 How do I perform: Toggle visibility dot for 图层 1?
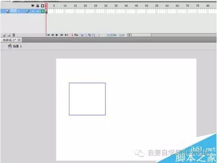[x=33, y=11]
